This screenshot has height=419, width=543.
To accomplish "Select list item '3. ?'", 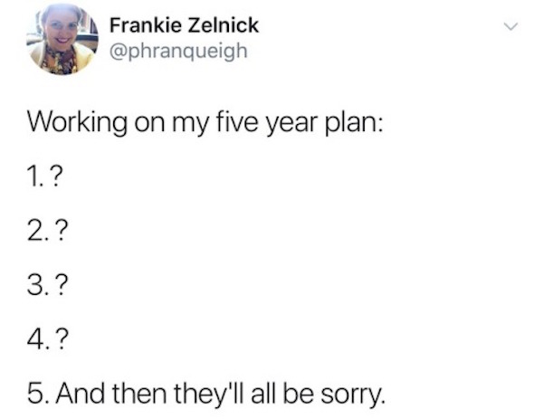I will coord(45,285).
